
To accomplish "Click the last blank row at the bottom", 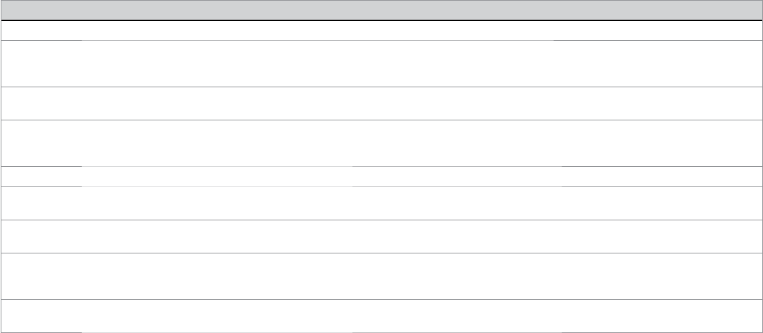I will click(x=381, y=315).
